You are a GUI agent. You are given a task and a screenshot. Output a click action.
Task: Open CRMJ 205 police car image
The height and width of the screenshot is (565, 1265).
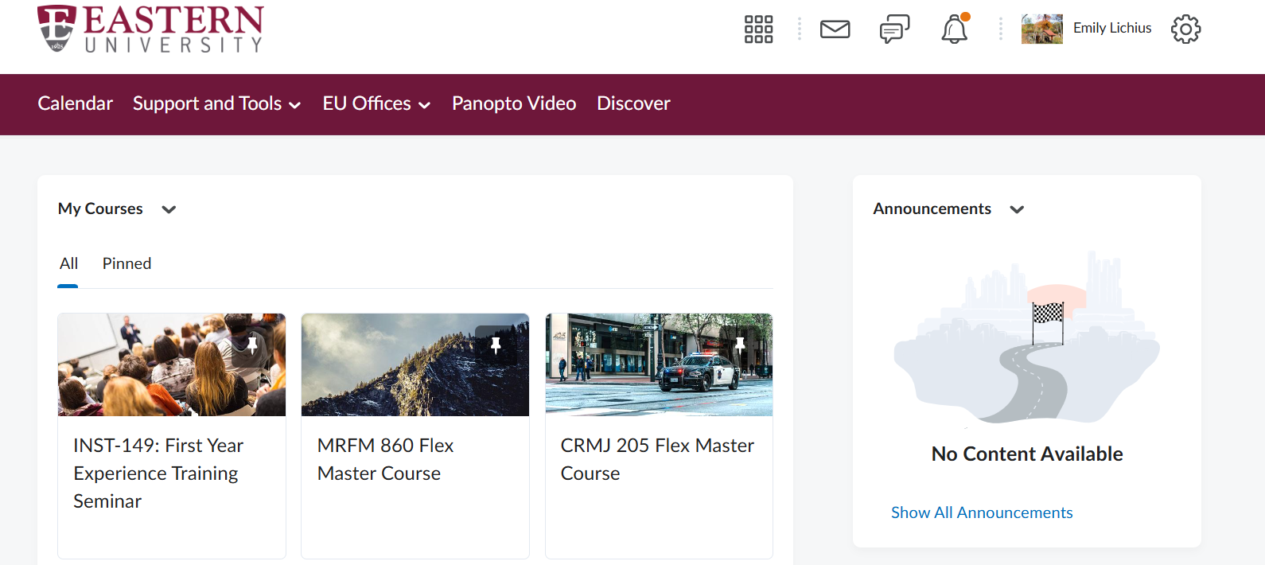pos(659,364)
